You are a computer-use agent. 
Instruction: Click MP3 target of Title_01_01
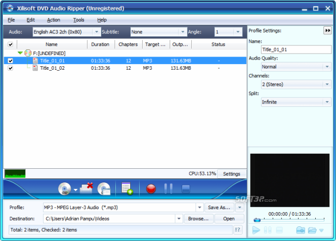click(147, 61)
